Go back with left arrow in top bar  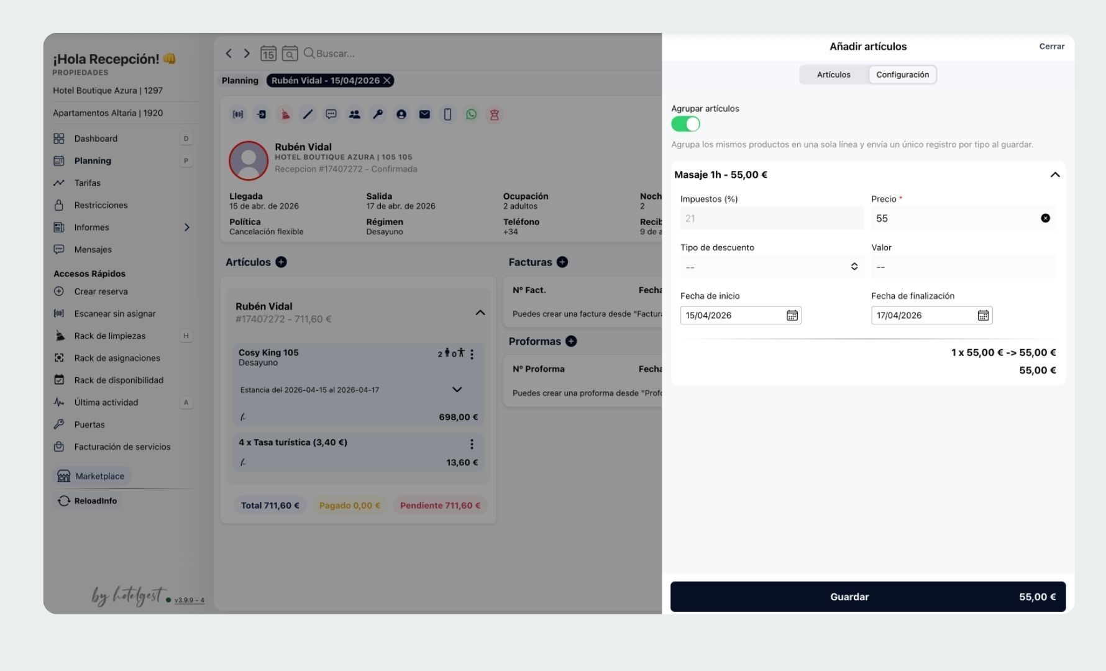pos(229,53)
